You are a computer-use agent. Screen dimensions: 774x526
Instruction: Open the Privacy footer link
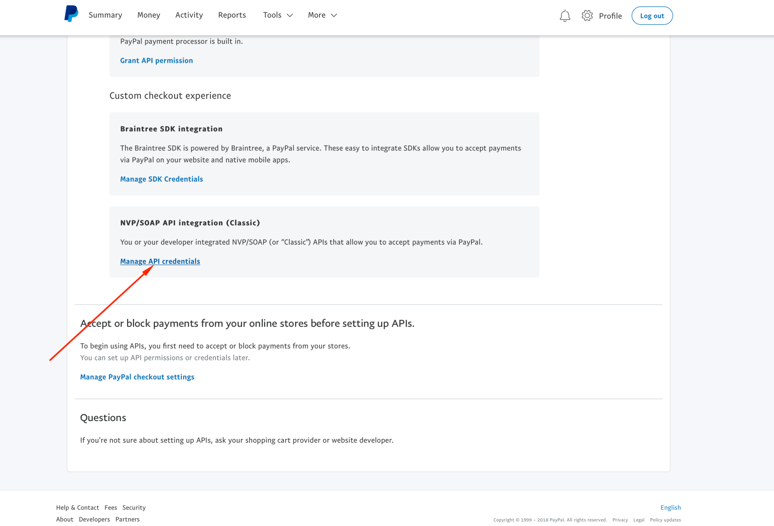tap(620, 520)
